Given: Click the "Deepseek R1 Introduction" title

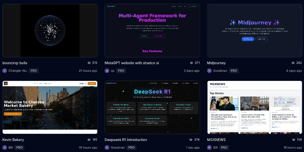Looking at the screenshot, I should [x=126, y=139].
